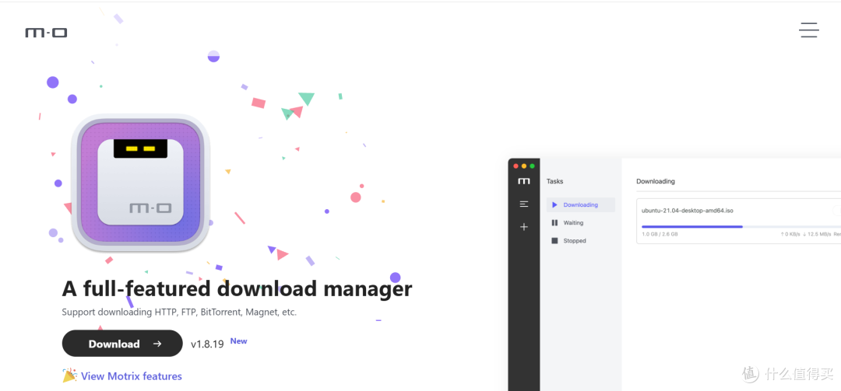Click the plus add-task icon in the preview sidebar
The width and height of the screenshot is (841, 391).
[524, 227]
